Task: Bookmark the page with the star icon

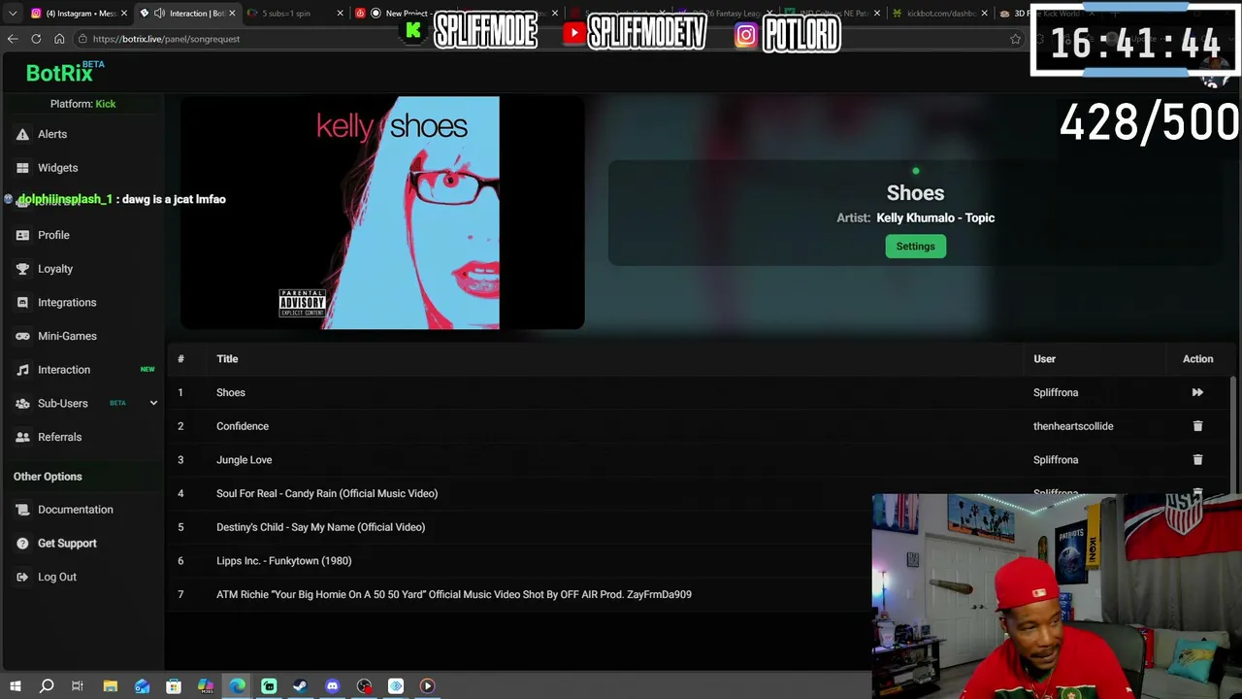Action: tap(1015, 39)
